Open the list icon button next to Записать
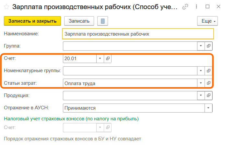The height and width of the screenshot is (153, 225). [x=102, y=21]
